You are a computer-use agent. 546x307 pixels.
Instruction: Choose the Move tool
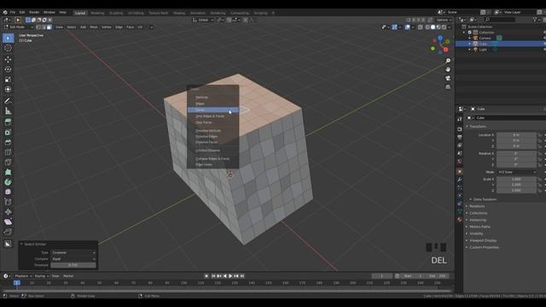[8, 60]
